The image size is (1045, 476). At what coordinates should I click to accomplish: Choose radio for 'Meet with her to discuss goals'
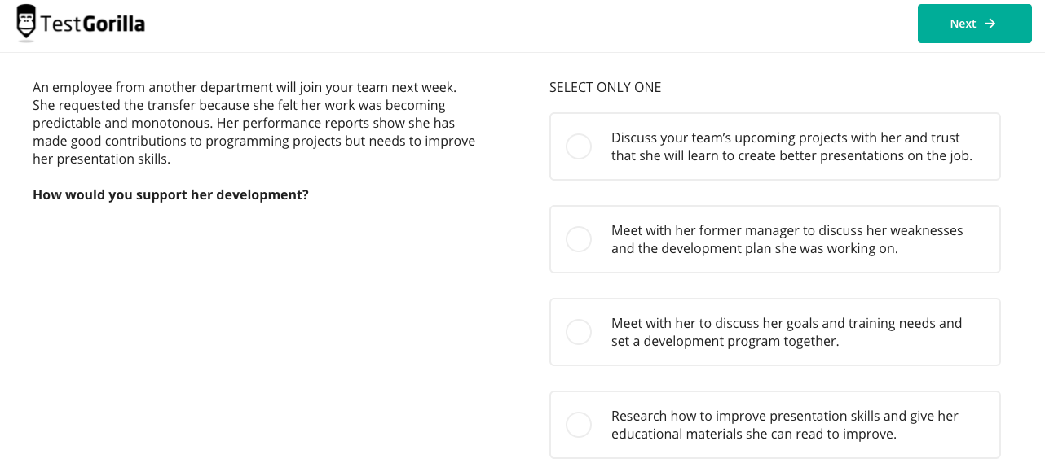(x=579, y=332)
